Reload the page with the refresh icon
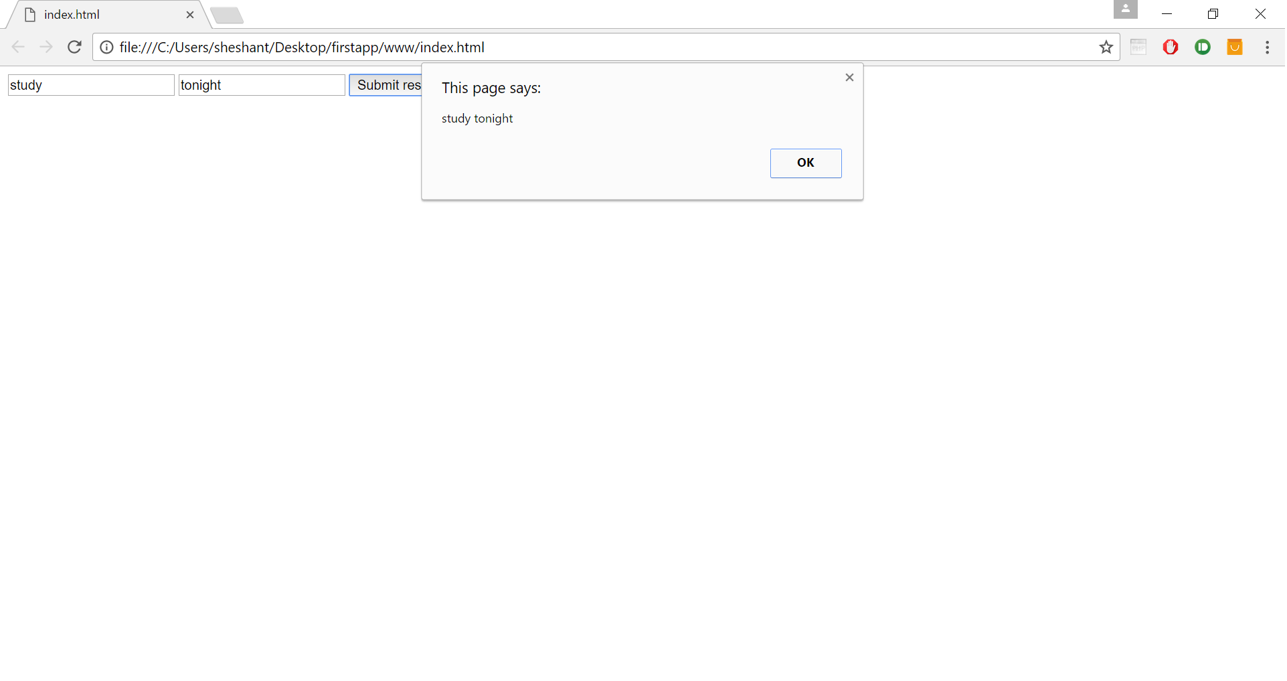This screenshot has height=681, width=1287. pyautogui.click(x=74, y=47)
